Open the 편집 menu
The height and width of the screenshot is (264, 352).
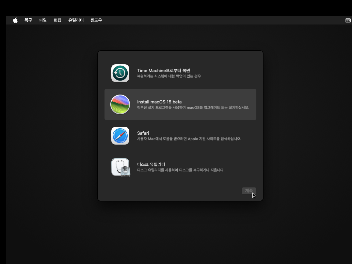click(x=58, y=20)
